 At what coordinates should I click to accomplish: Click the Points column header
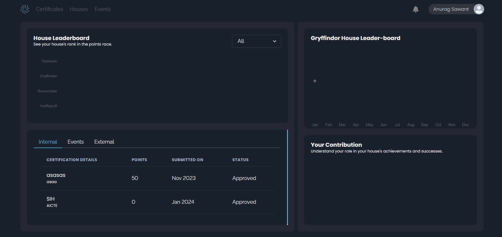click(x=139, y=160)
